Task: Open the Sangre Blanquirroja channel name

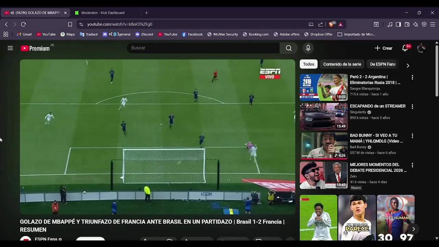Action: point(365,89)
